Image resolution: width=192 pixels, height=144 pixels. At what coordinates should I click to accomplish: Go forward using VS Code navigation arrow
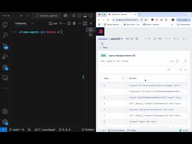point(27,16)
